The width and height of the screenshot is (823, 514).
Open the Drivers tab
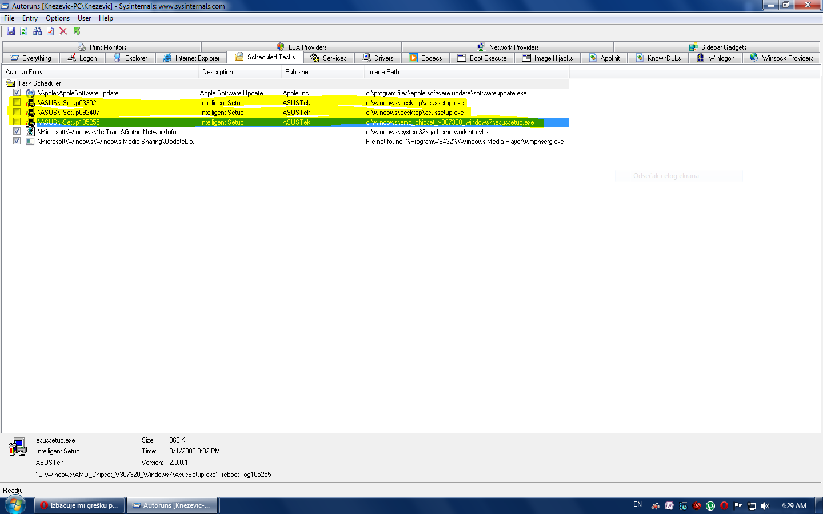point(378,58)
